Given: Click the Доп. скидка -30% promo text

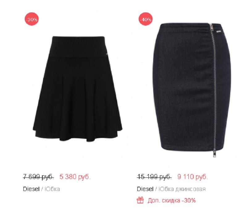Looking at the screenshot, I should (172, 200).
